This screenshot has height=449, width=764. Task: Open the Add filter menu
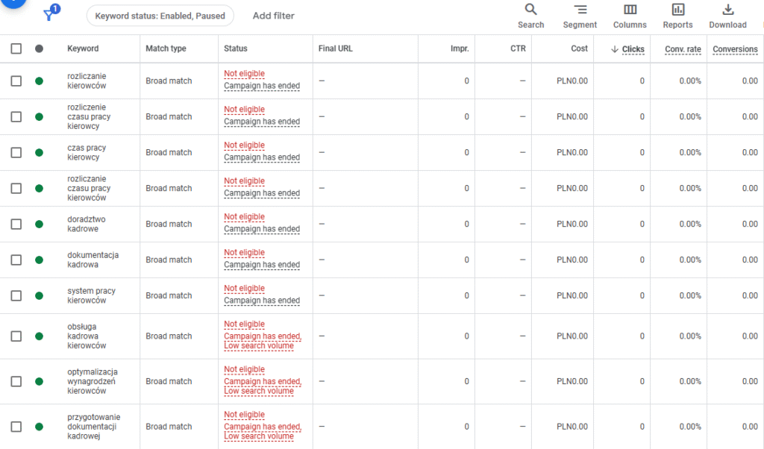tap(273, 16)
